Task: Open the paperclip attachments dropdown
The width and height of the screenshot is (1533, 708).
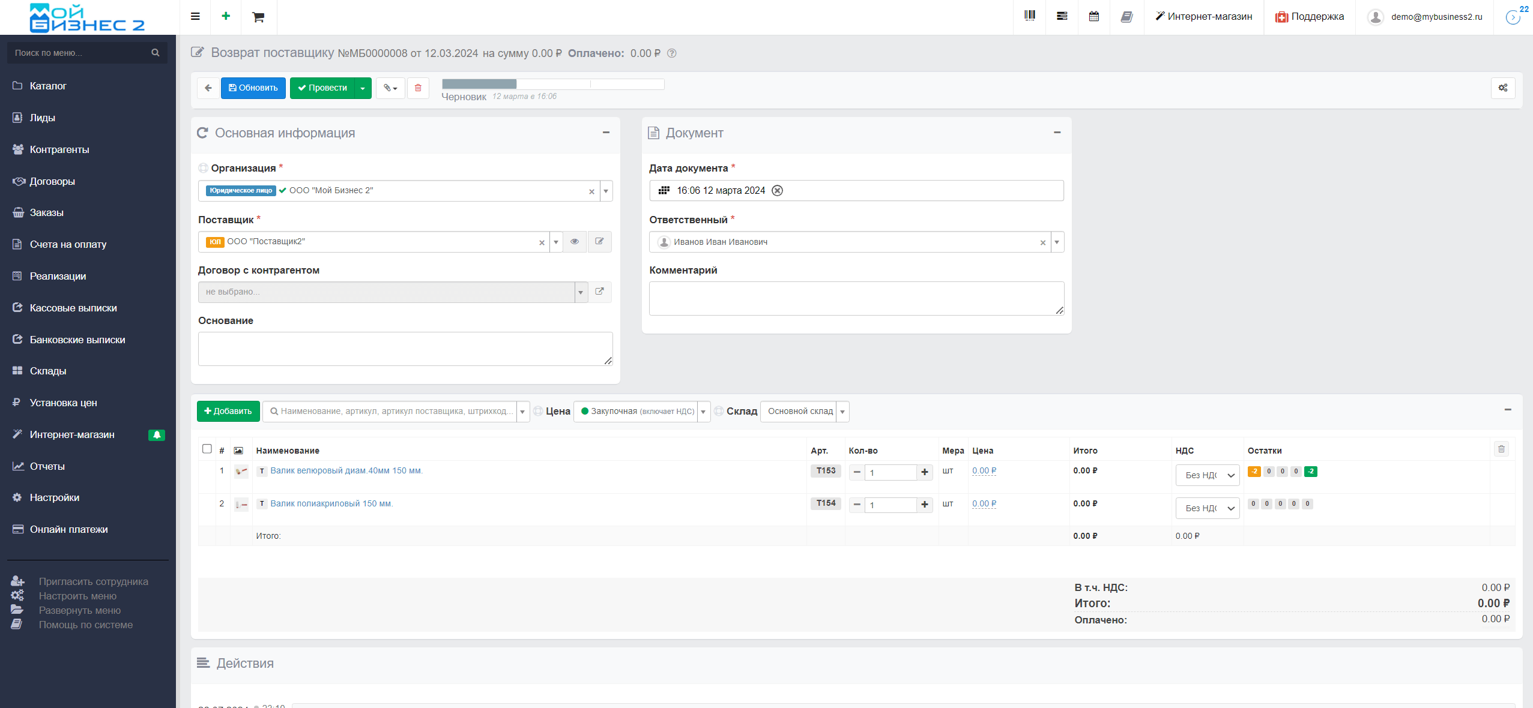Action: (x=390, y=88)
